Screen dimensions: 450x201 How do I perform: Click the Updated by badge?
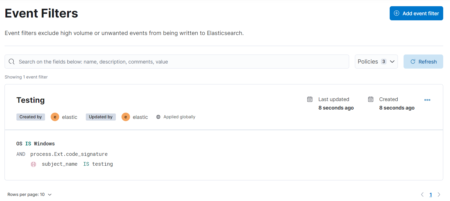pyautogui.click(x=101, y=117)
